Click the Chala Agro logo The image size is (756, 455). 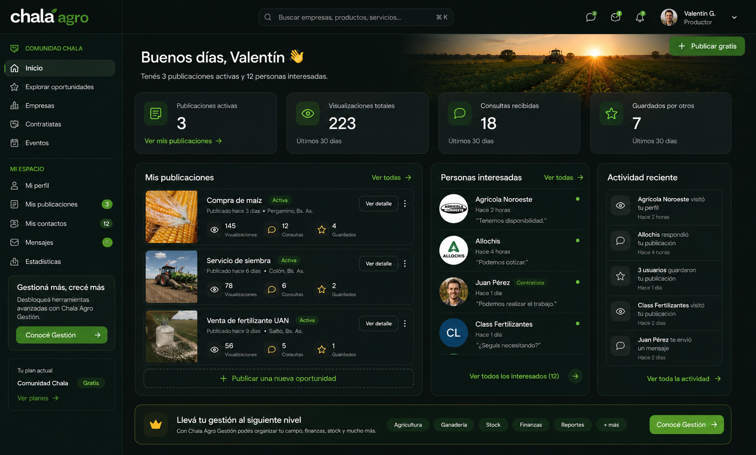pyautogui.click(x=50, y=17)
